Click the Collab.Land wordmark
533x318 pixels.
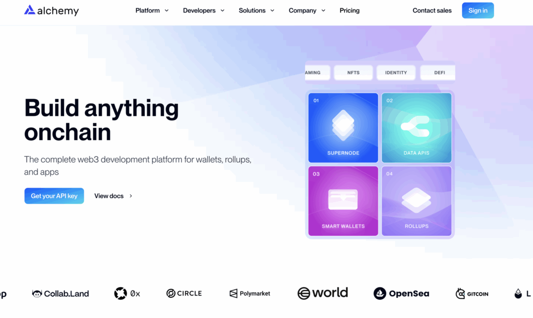pyautogui.click(x=66, y=294)
